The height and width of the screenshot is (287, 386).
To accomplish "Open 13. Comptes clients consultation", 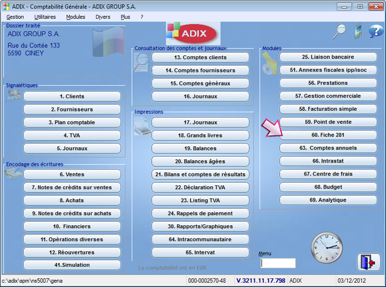I will [x=200, y=58].
